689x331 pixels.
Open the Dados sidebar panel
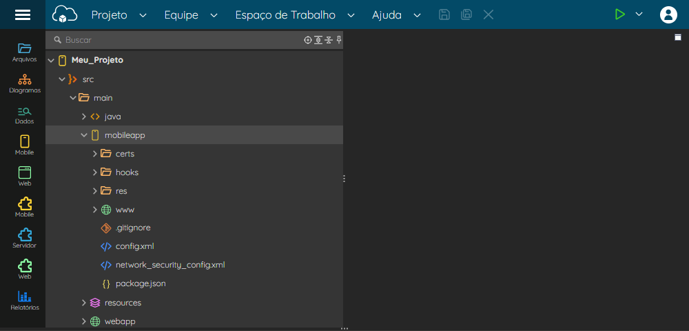[25, 114]
